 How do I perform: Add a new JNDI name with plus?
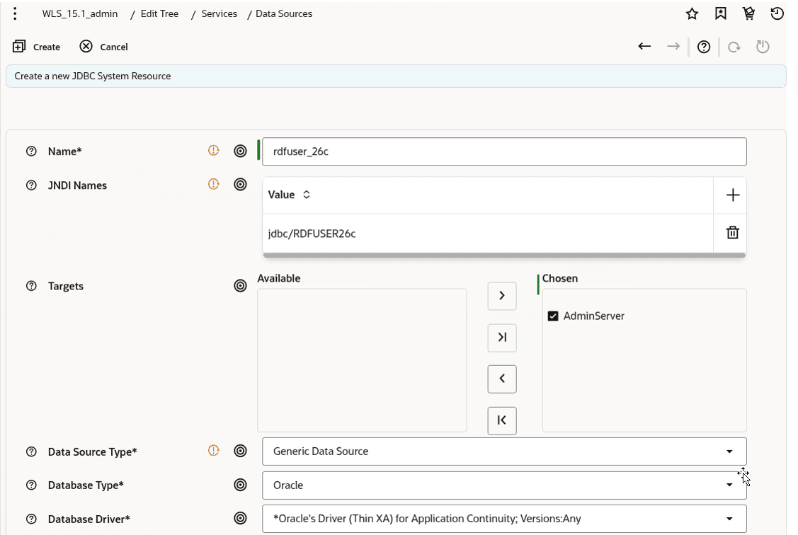pyautogui.click(x=732, y=195)
